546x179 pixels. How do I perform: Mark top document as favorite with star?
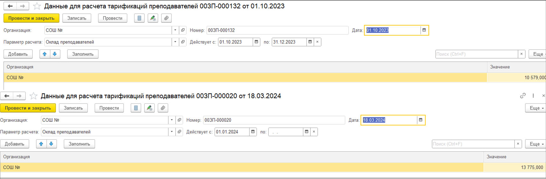pos(37,6)
